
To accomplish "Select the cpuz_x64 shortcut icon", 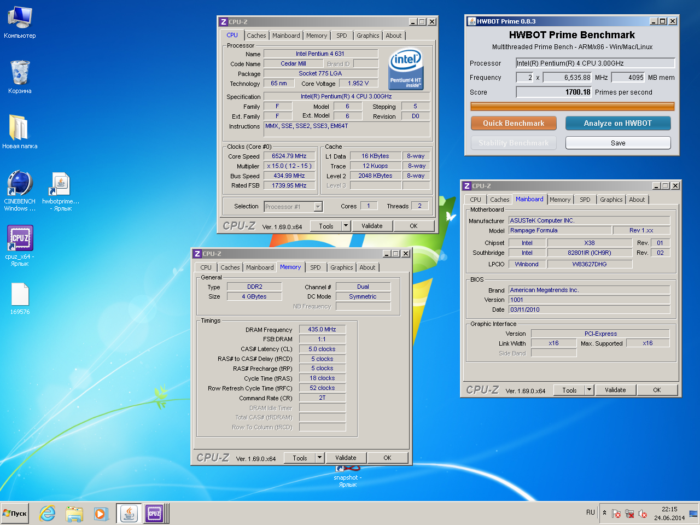I will coord(20,246).
